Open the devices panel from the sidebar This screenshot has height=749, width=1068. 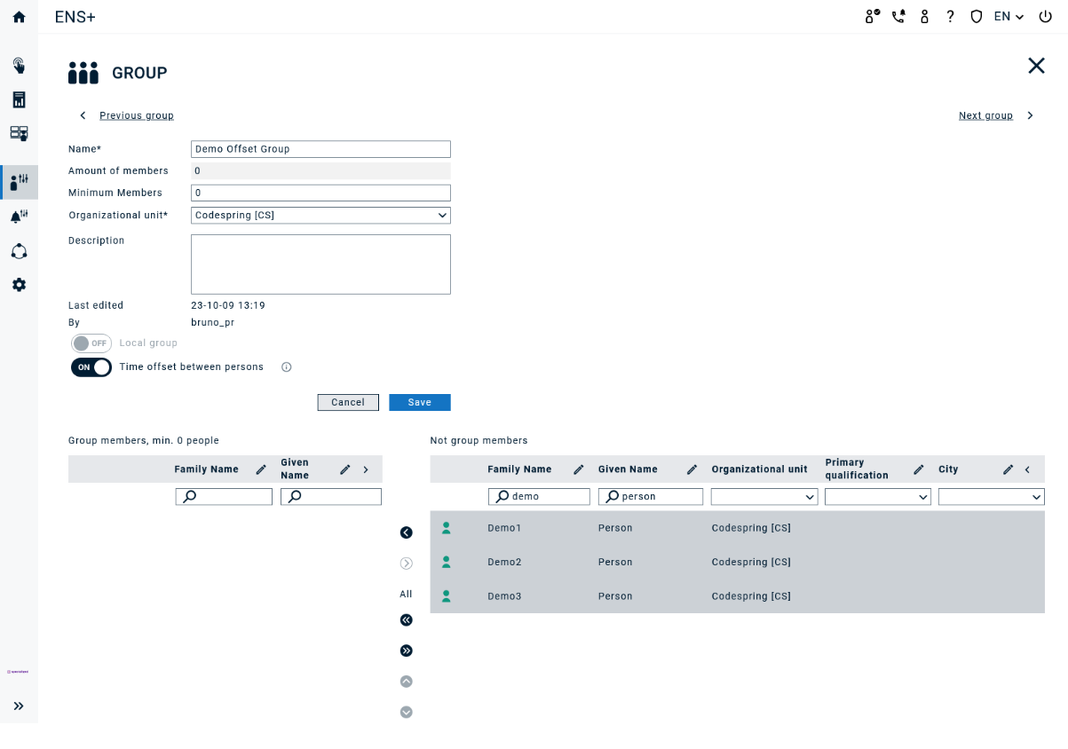(x=19, y=133)
